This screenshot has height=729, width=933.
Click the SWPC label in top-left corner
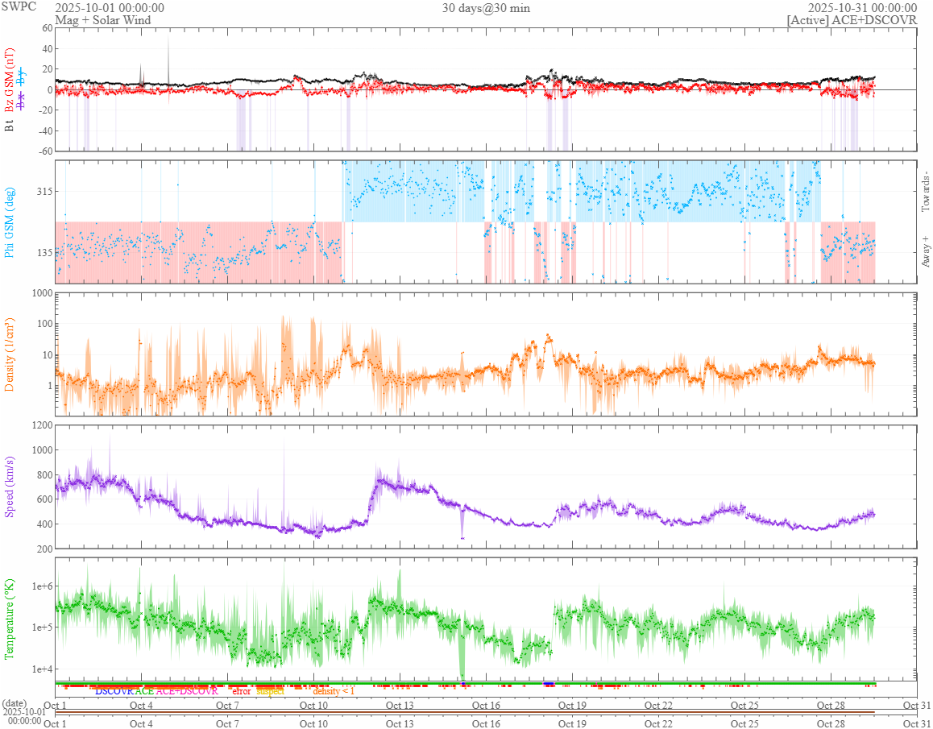18,7
